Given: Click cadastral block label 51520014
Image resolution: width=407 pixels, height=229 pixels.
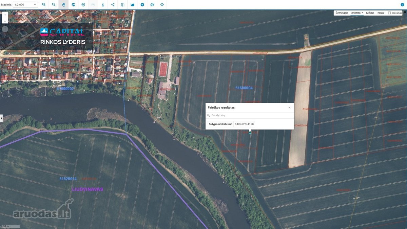Looking at the screenshot, I should 68,179.
